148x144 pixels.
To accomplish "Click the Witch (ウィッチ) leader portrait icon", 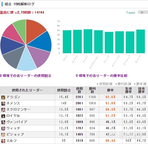I will coord(3,128).
